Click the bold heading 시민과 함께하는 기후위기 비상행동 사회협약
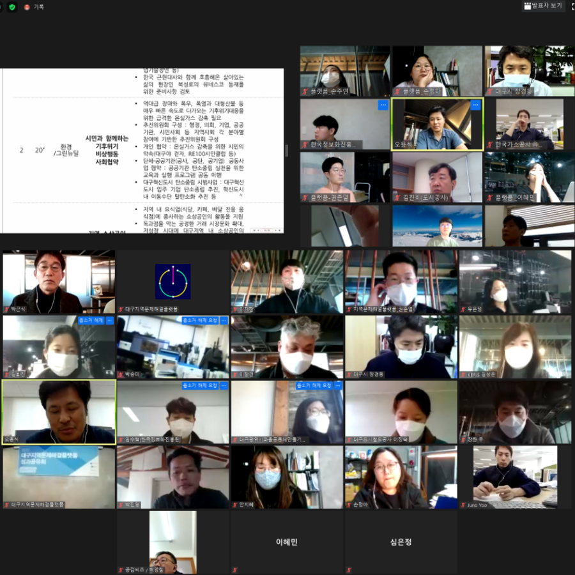The image size is (575, 575). pos(107,150)
